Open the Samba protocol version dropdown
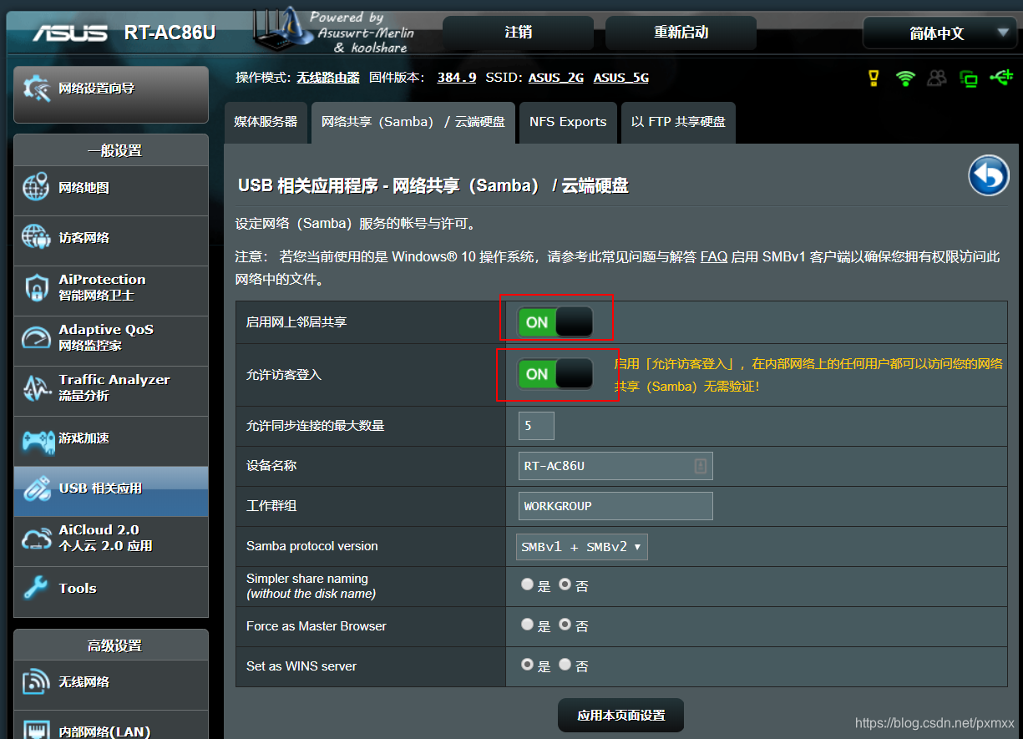Image resolution: width=1023 pixels, height=739 pixels. click(x=582, y=547)
